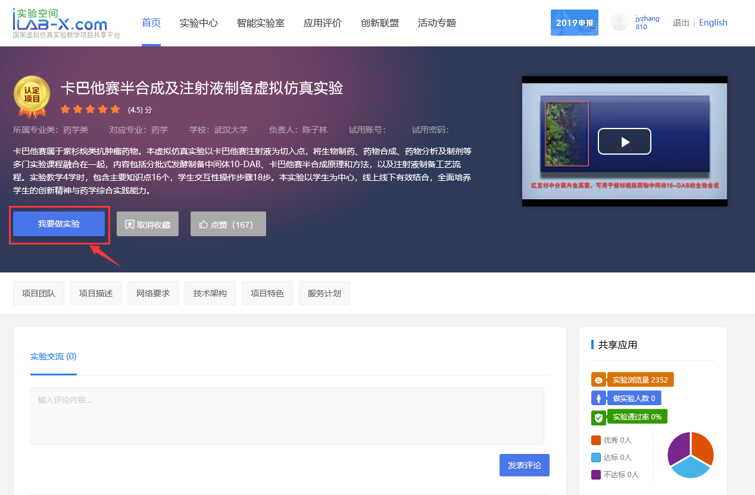Play the experiment intro video
Viewport: 755px width, 495px height.
tap(624, 142)
